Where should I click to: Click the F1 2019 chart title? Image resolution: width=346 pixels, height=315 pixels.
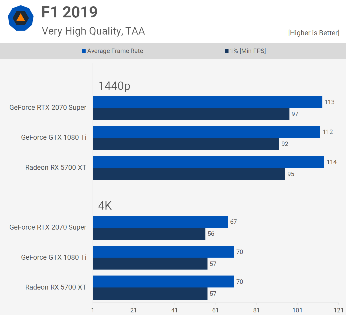69,12
